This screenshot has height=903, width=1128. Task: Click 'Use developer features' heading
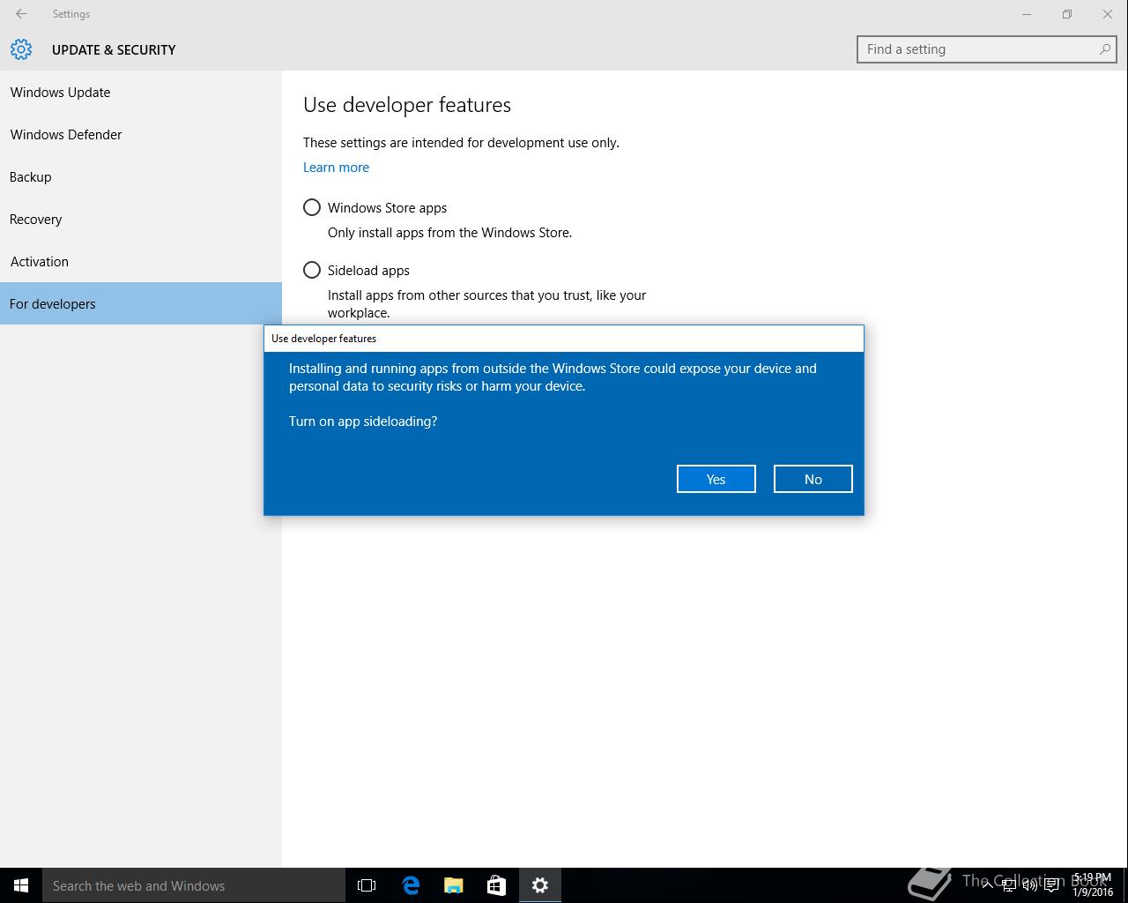coord(407,105)
